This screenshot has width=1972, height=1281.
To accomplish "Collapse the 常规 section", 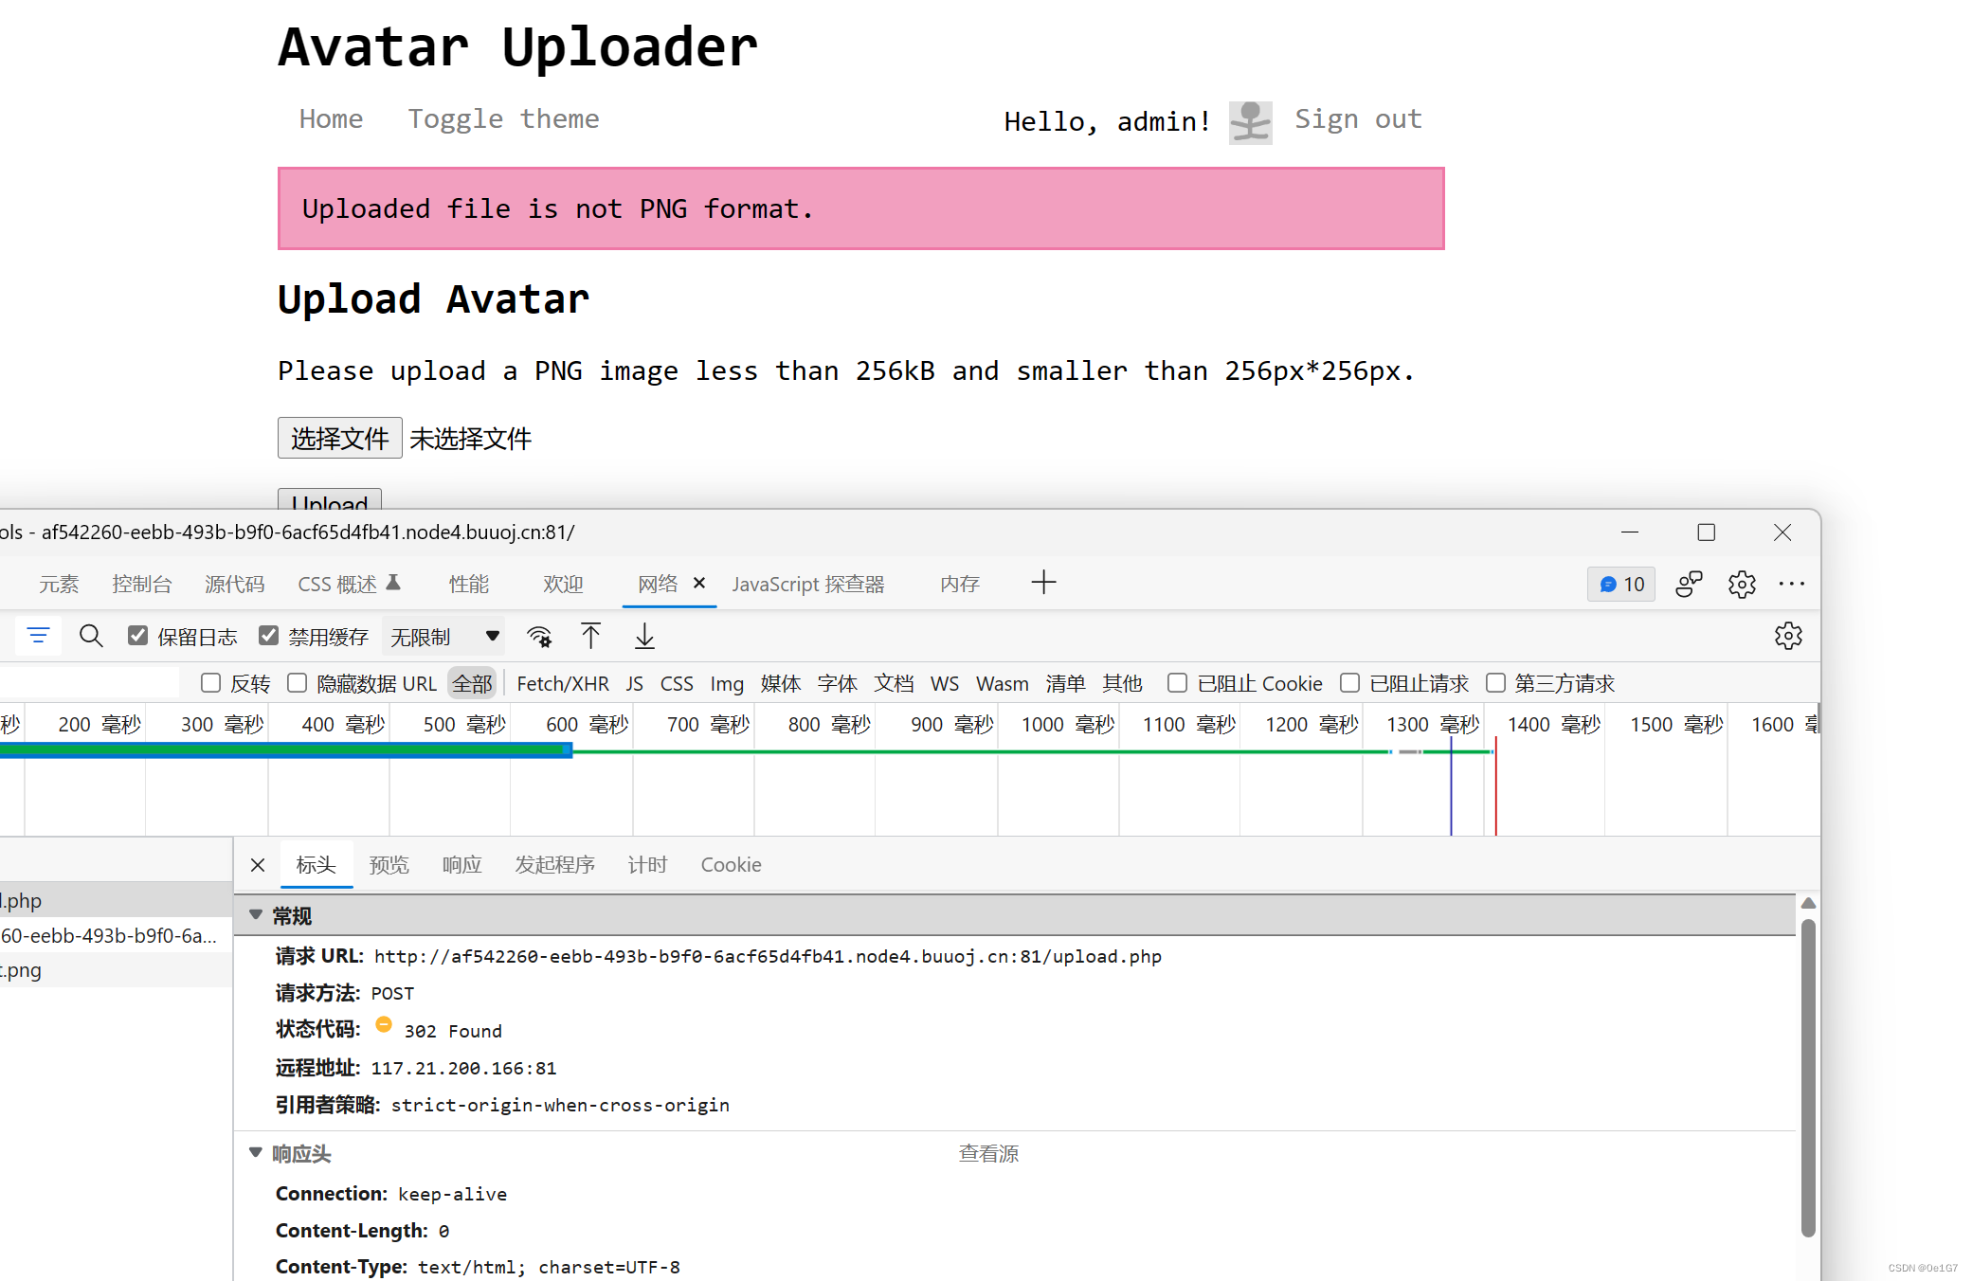I will (256, 914).
